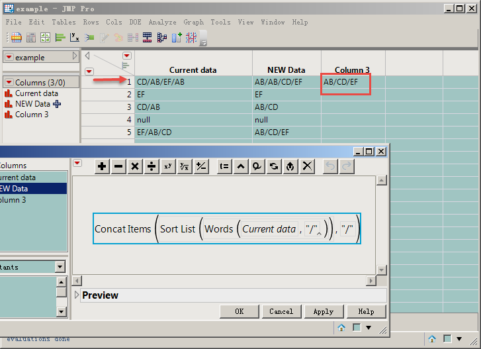This screenshot has height=349, width=481.
Task: Launch the Distribution bar chart icon
Action: 60,38
